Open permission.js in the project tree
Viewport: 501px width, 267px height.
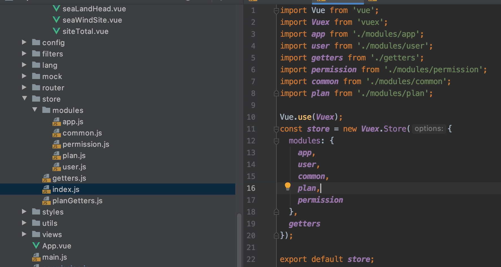point(86,144)
